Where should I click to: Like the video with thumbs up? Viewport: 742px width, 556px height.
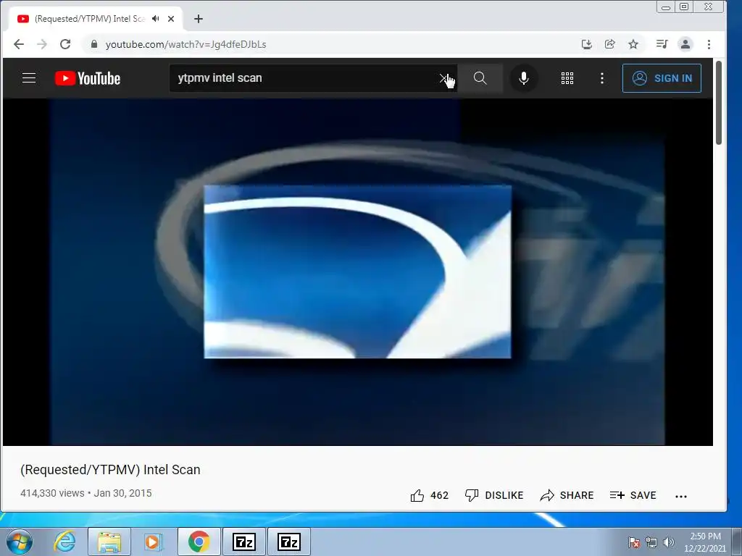click(x=429, y=495)
